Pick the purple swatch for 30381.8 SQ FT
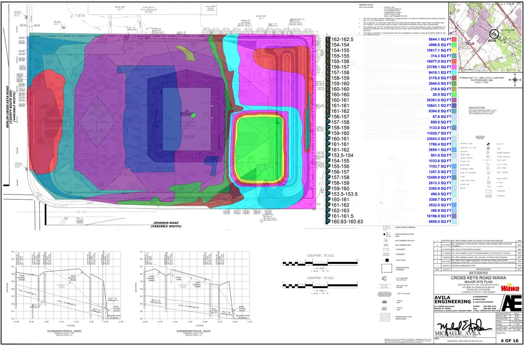This screenshot has width=525, height=346. [454, 100]
